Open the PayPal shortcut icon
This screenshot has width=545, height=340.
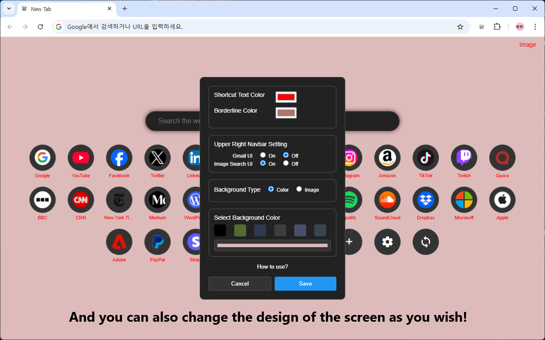158,242
